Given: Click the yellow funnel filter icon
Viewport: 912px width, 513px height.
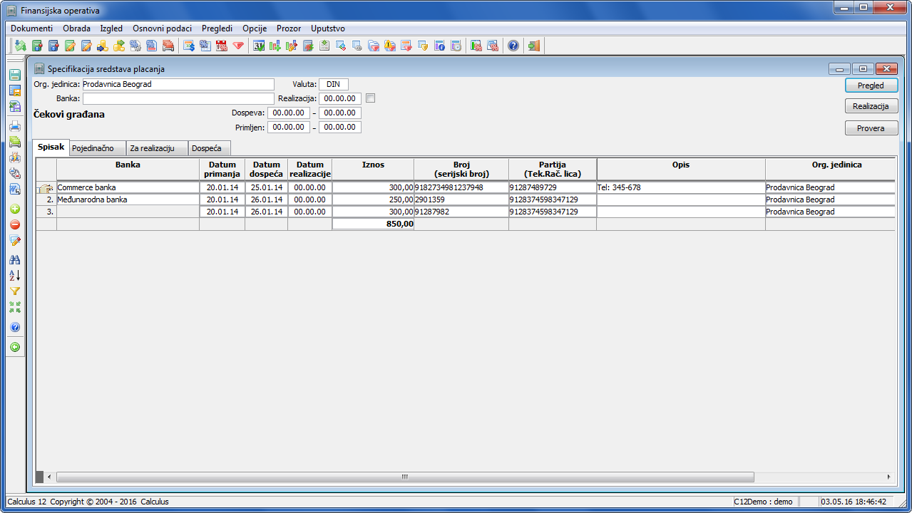Looking at the screenshot, I should [15, 291].
